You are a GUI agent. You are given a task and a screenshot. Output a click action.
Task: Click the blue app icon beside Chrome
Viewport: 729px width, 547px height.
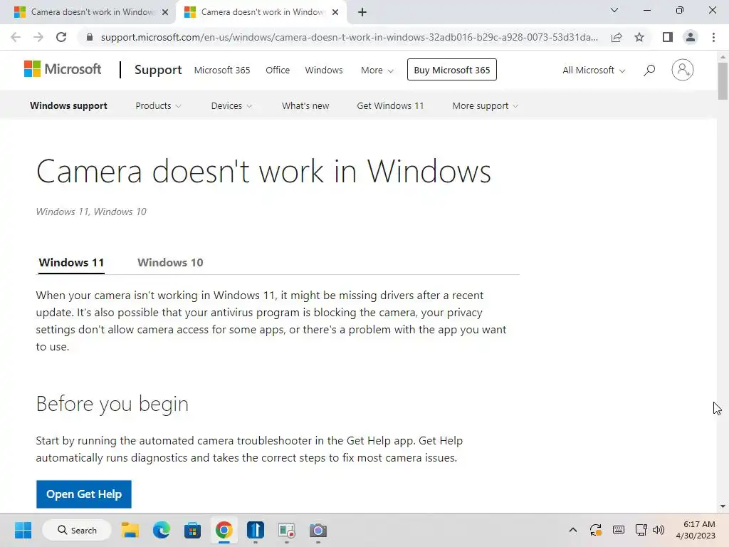pyautogui.click(x=256, y=530)
